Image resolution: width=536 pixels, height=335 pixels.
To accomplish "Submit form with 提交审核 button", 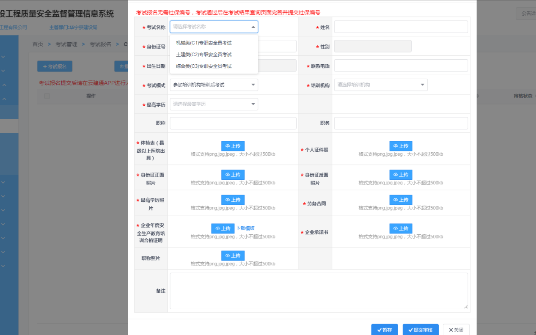I will point(421,330).
